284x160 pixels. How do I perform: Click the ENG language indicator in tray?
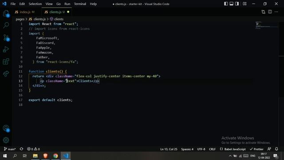[252, 156]
